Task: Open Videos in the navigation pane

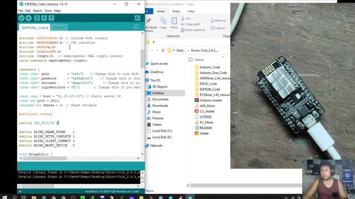Action: (x=157, y=124)
